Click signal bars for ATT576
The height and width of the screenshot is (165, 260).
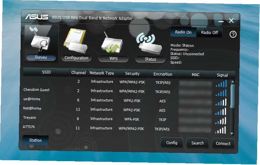click(x=220, y=130)
